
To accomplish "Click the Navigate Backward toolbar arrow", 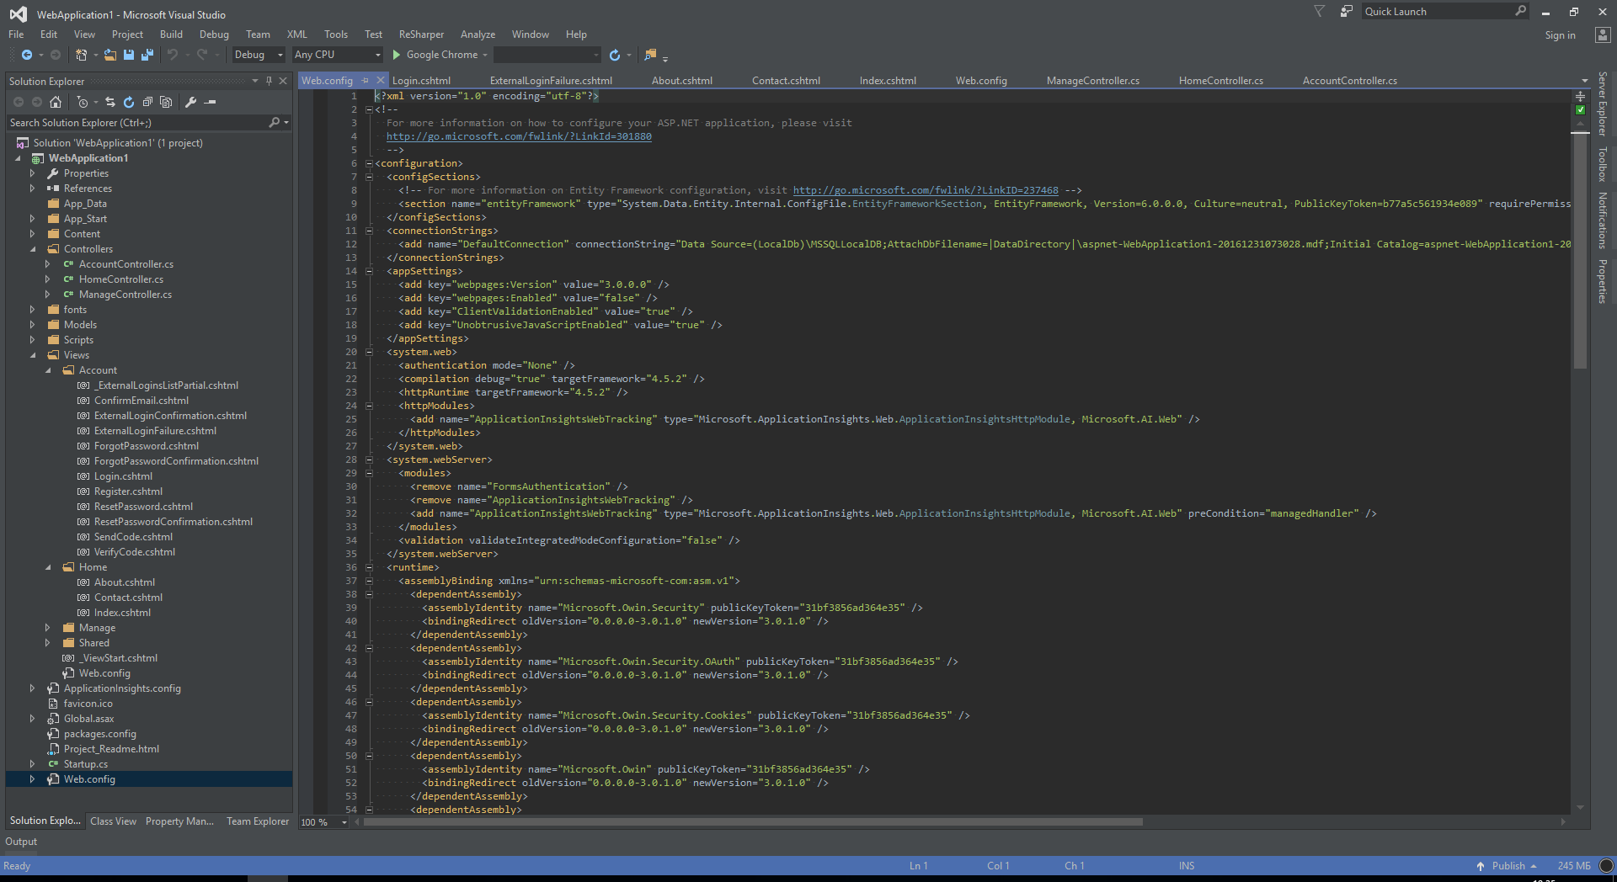I will coord(26,55).
